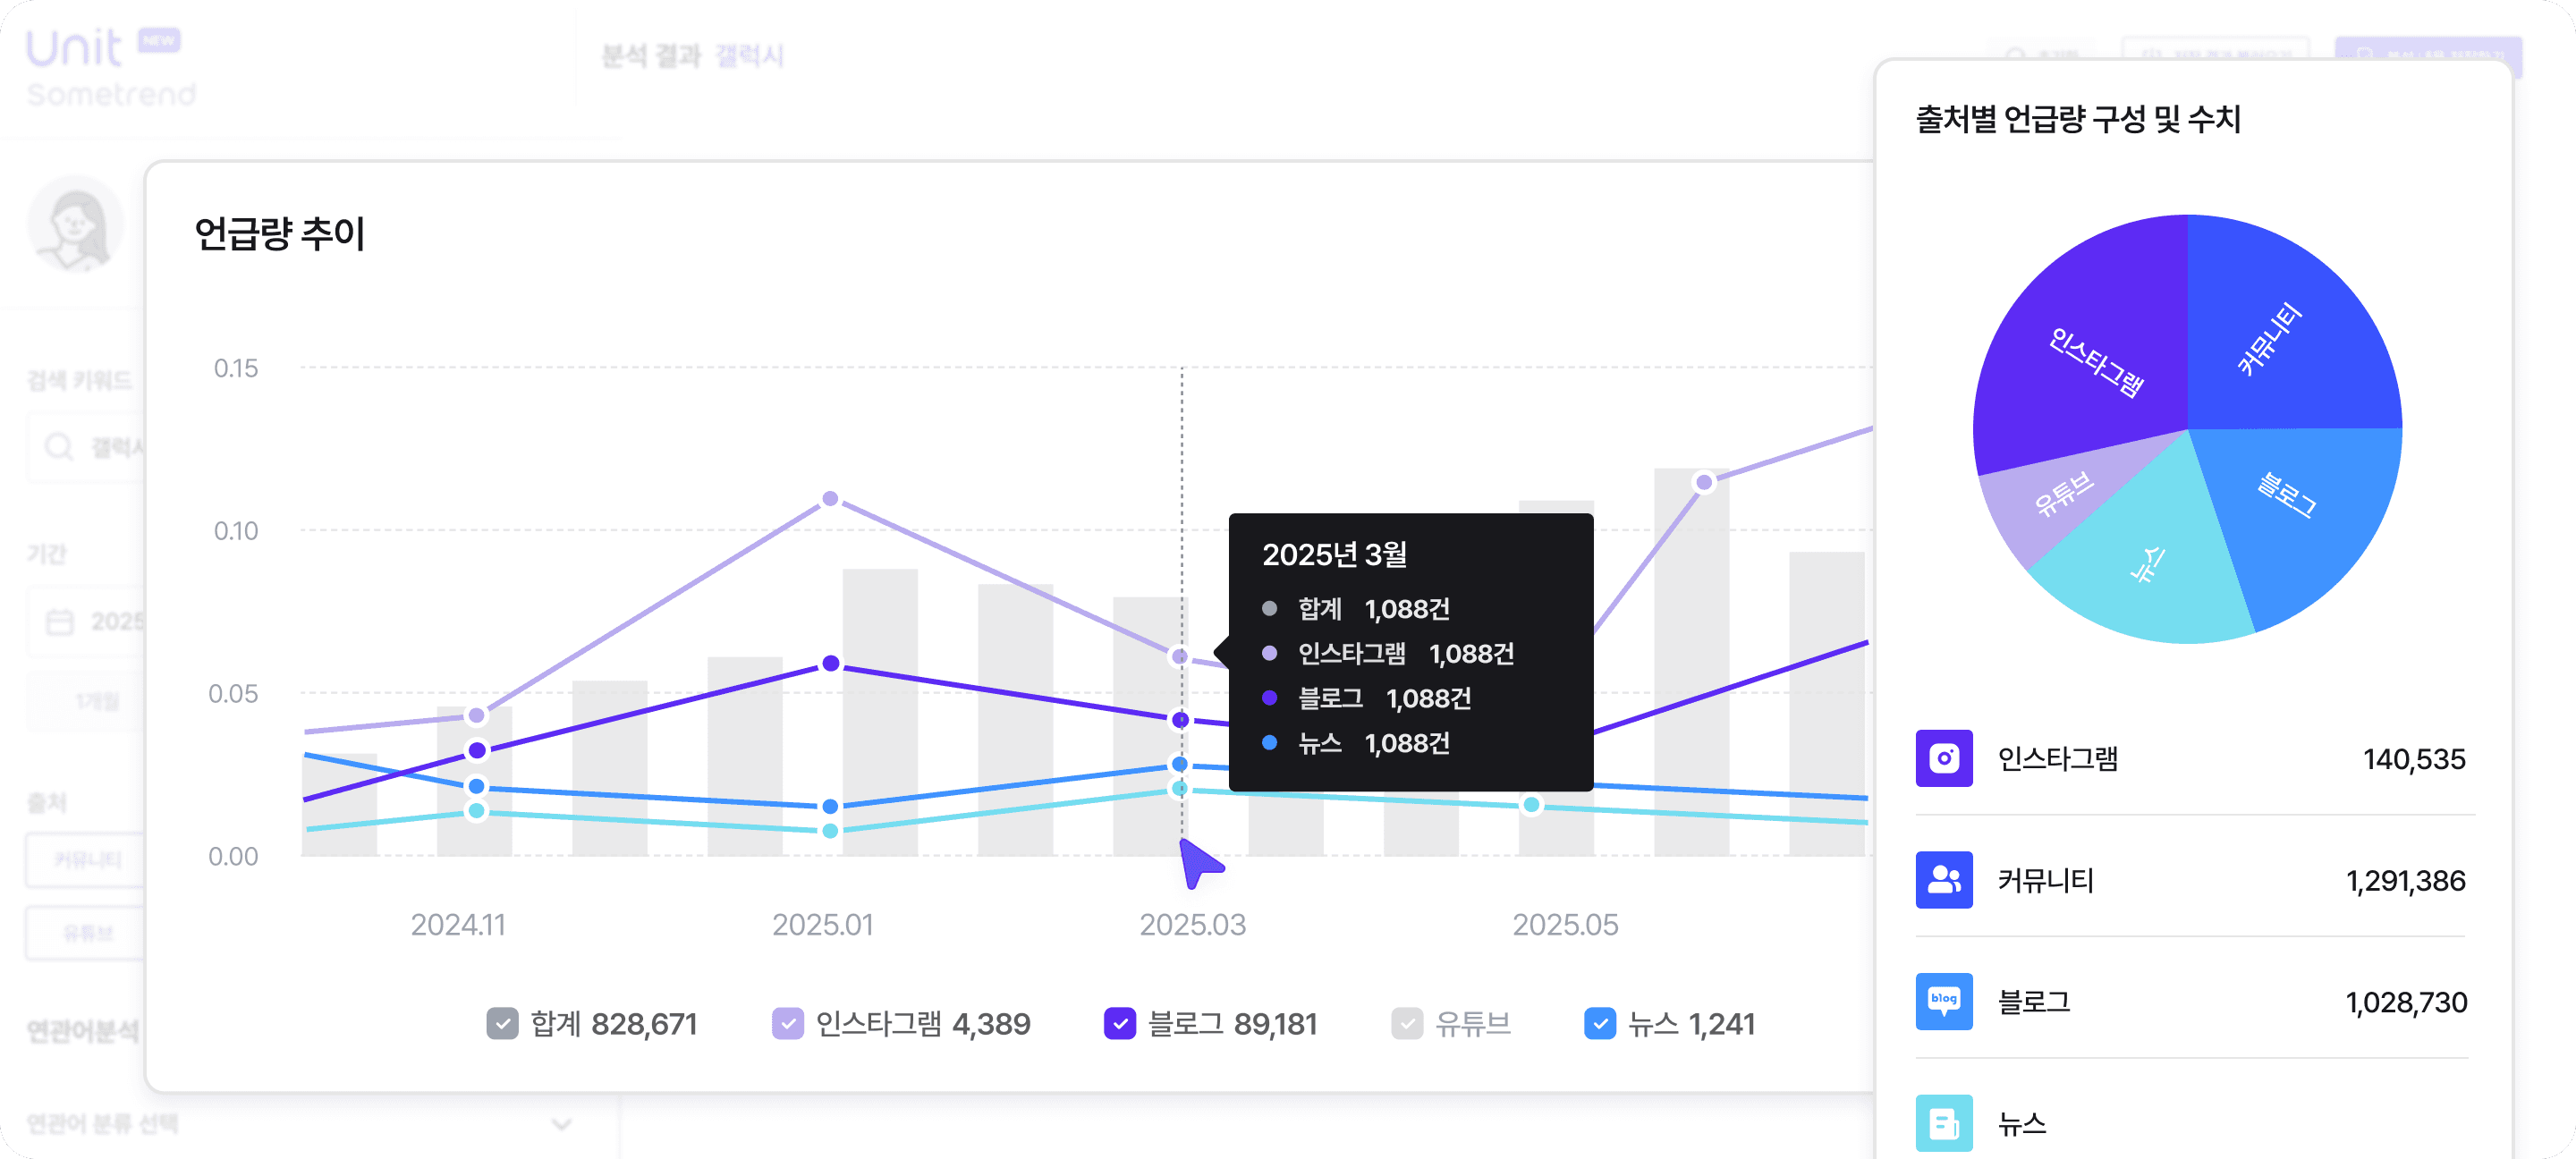
Task: Click the 유튜브 source filter button in sidebar
Action: point(88,933)
